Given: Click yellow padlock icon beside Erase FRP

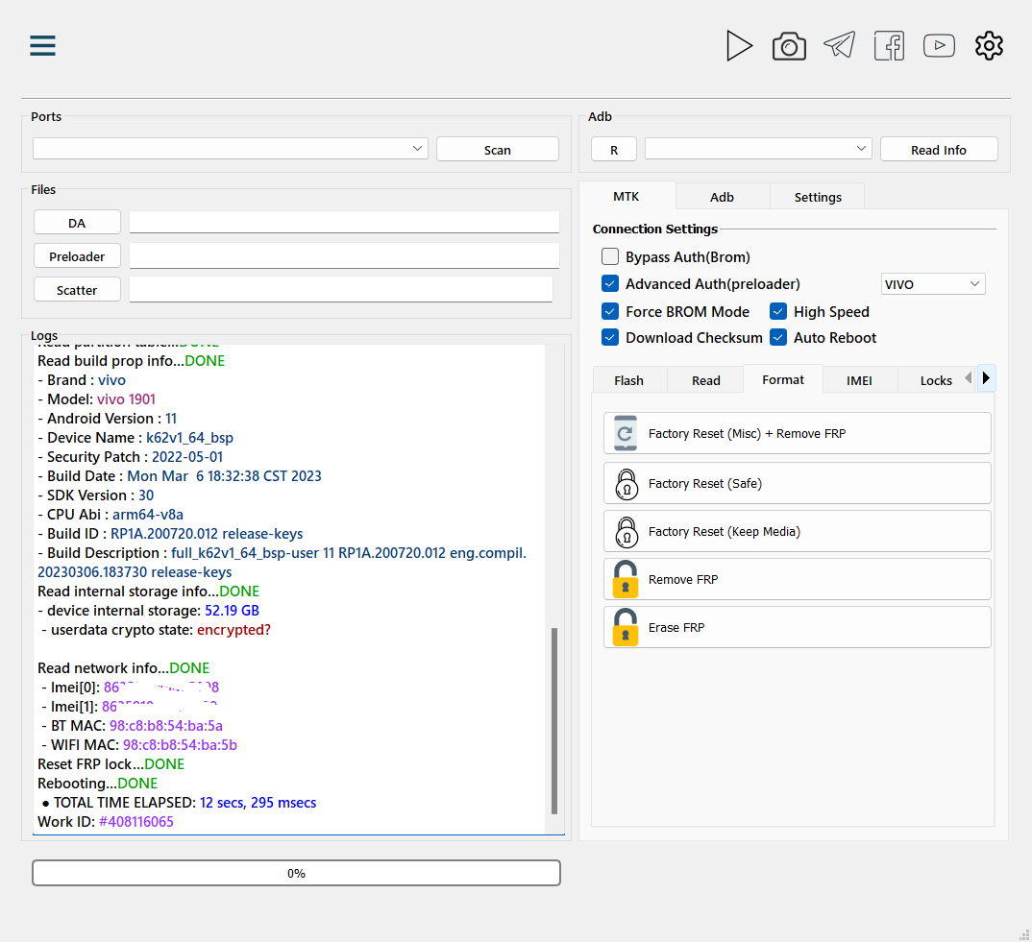Looking at the screenshot, I should coord(626,627).
